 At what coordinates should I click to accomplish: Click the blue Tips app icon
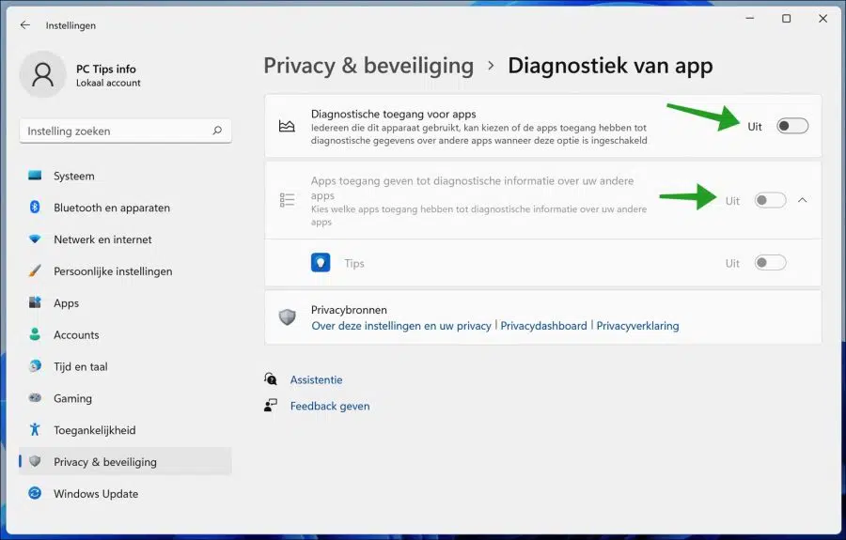[x=321, y=263]
